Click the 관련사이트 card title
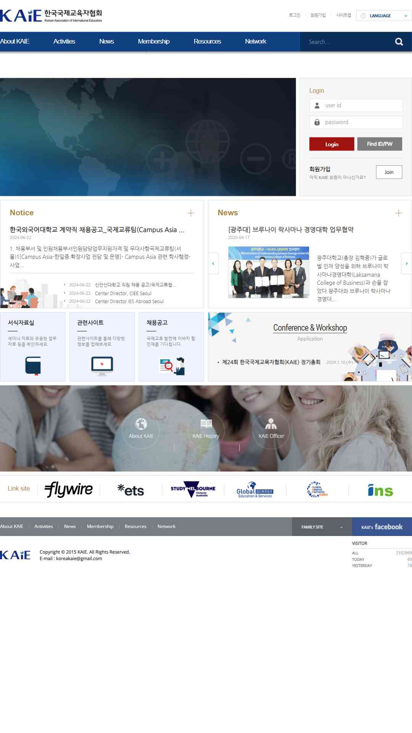Image resolution: width=412 pixels, height=733 pixels. click(x=90, y=323)
